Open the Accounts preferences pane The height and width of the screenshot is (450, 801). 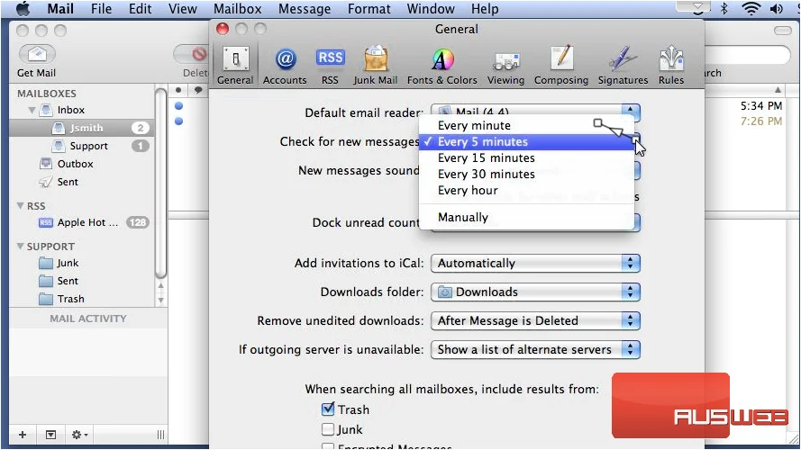click(x=285, y=66)
